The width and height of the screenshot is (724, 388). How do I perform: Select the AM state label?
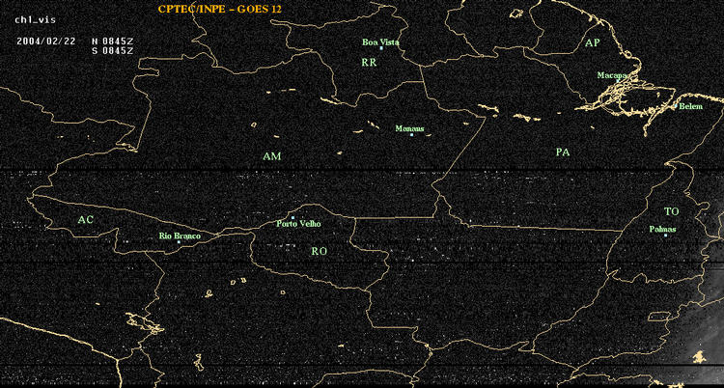272,156
